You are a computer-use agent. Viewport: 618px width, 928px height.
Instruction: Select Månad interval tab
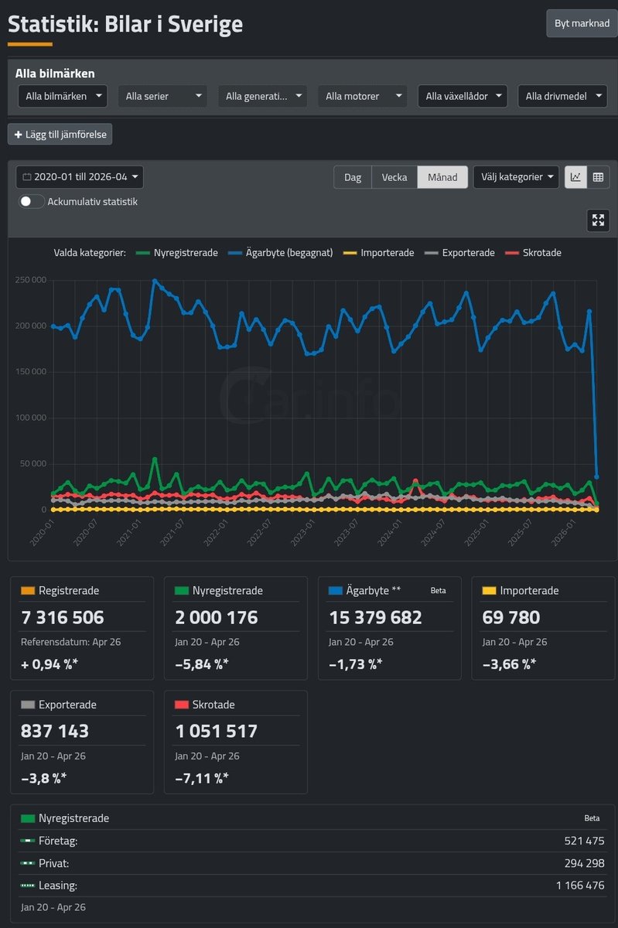point(442,177)
